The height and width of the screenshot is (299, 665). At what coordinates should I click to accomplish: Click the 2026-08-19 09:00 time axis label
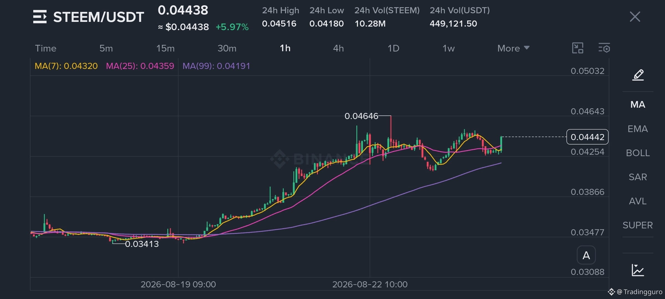pos(178,284)
